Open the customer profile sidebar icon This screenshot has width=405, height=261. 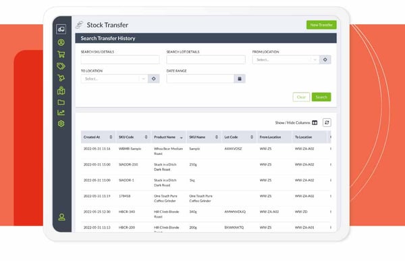(x=61, y=43)
